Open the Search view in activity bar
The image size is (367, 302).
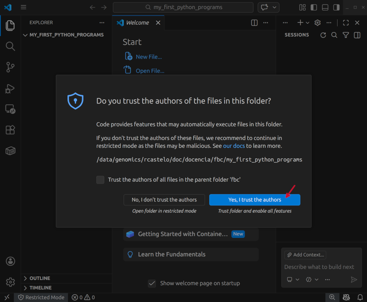pyautogui.click(x=10, y=46)
